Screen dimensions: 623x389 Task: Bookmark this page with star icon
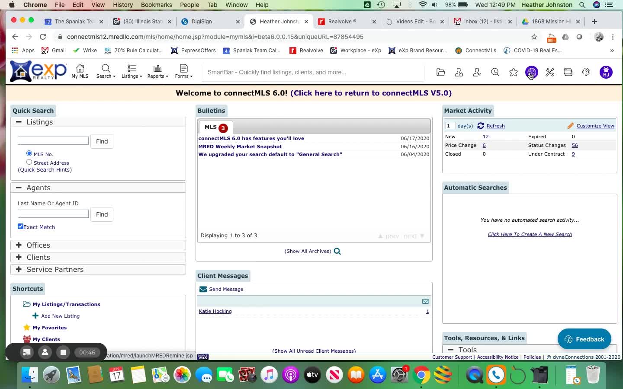(534, 37)
